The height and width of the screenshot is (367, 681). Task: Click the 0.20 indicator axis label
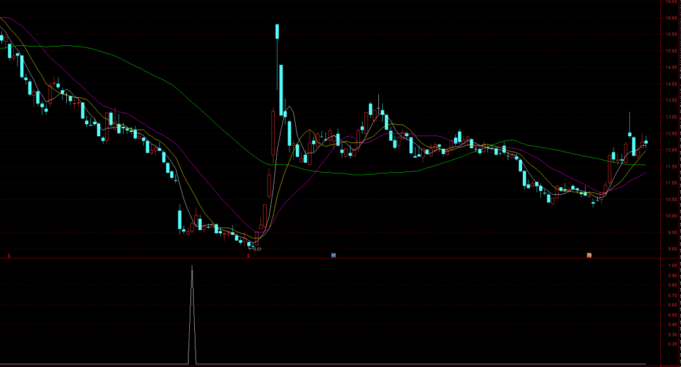click(672, 344)
